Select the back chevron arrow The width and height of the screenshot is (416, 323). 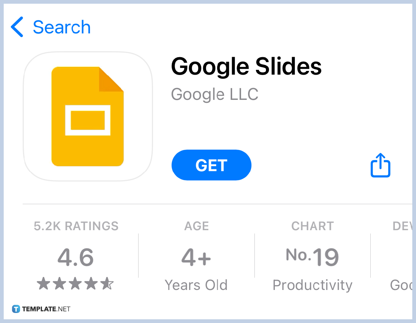[16, 27]
